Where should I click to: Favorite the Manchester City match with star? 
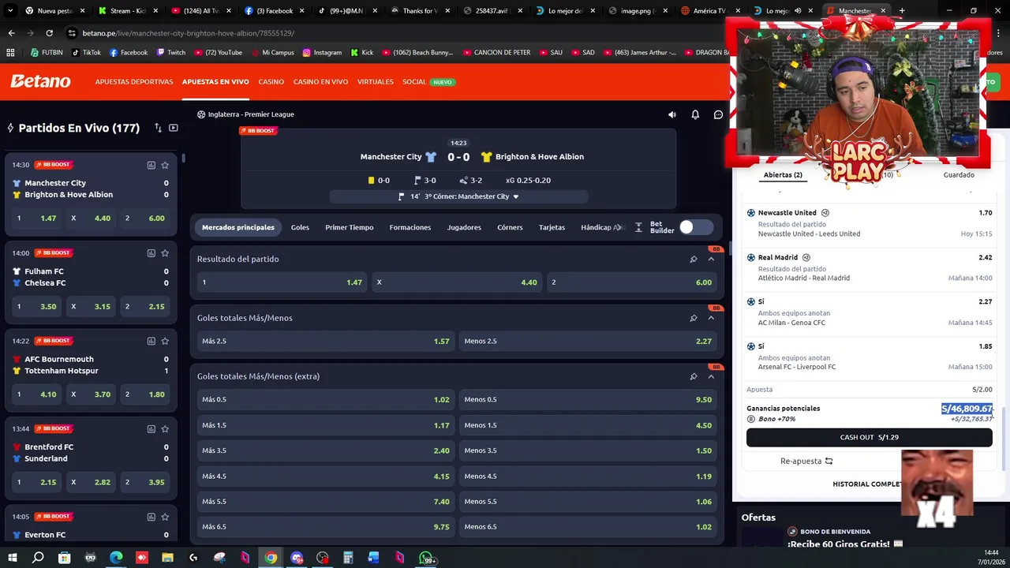point(165,165)
